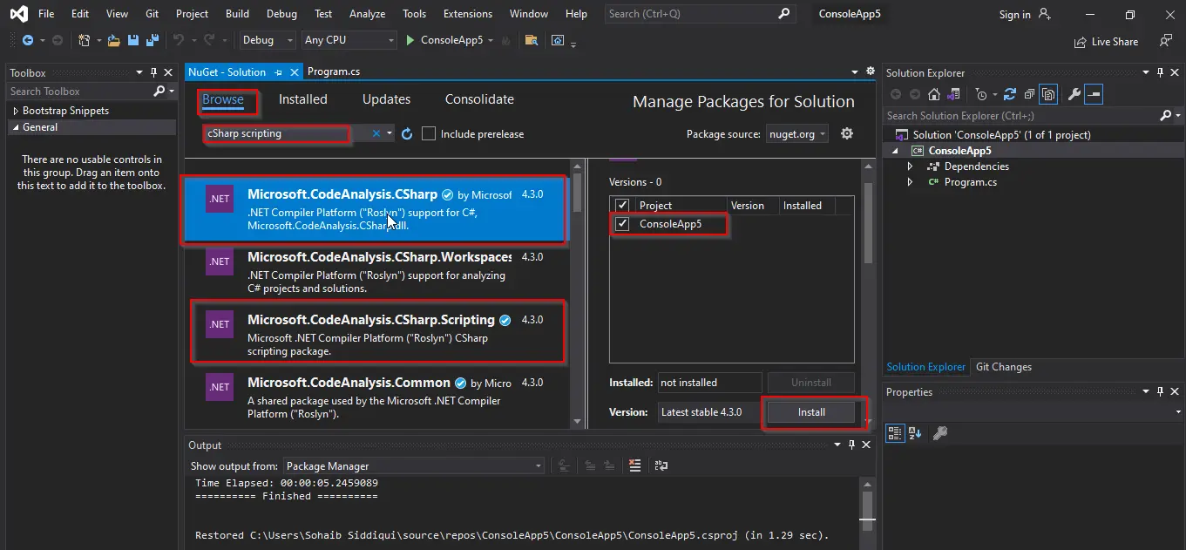
Task: Click the Home icon in Solution Explorer
Action: (x=934, y=94)
